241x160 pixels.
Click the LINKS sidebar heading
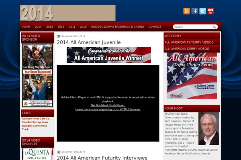pos(38,113)
